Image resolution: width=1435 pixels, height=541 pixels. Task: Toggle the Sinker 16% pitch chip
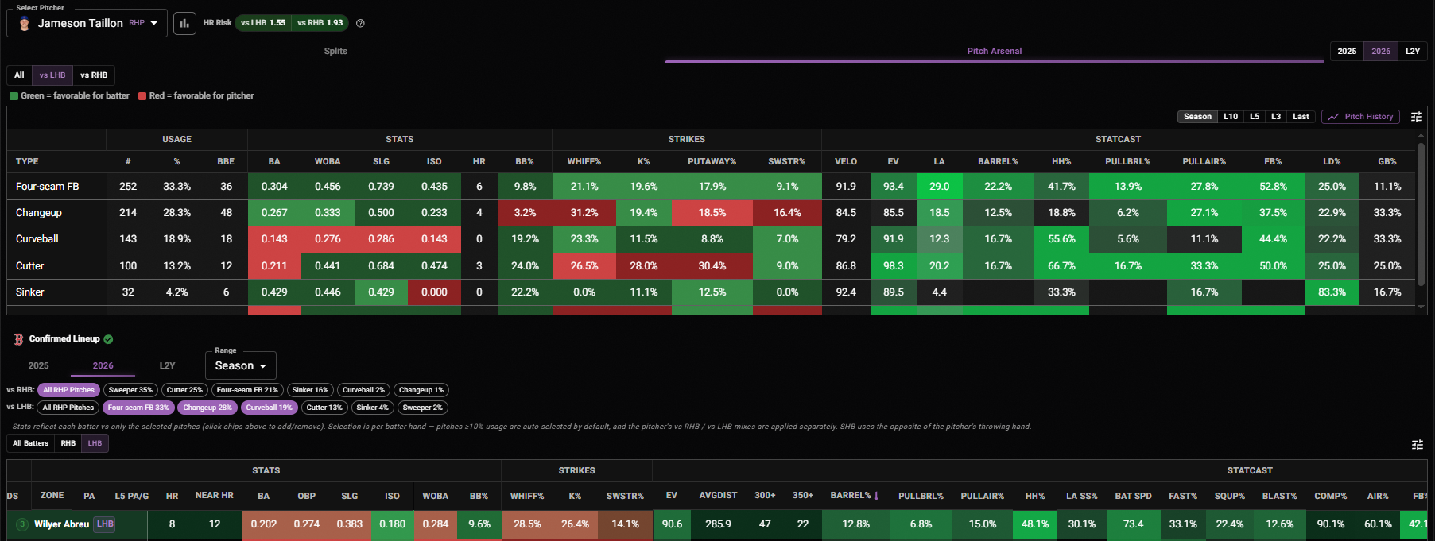coord(310,390)
